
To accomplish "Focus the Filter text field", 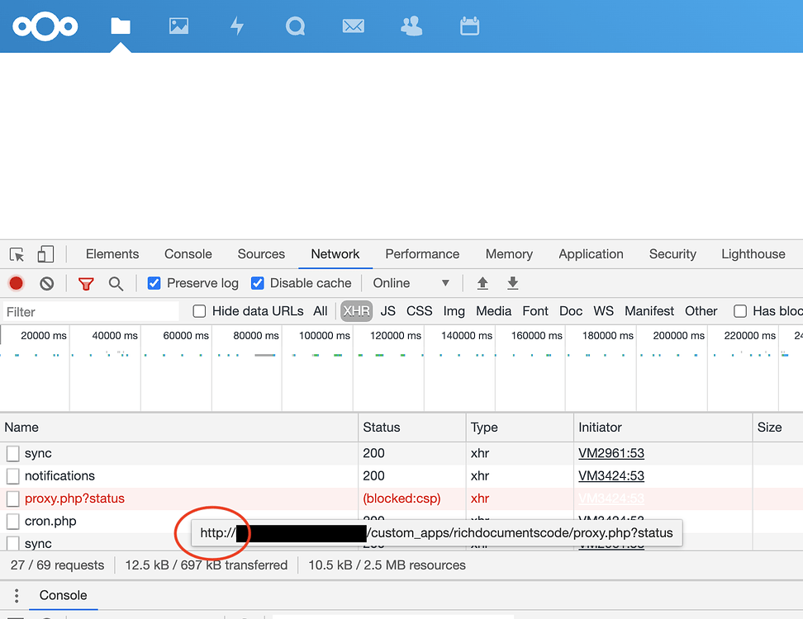I will (91, 311).
